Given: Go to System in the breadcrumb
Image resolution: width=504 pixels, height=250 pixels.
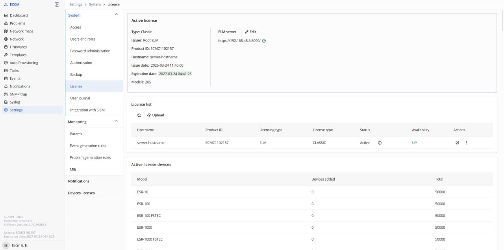Looking at the screenshot, I should point(95,4).
